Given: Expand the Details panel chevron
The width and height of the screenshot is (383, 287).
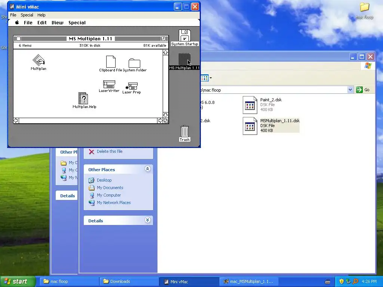Looking at the screenshot, I should [147, 220].
